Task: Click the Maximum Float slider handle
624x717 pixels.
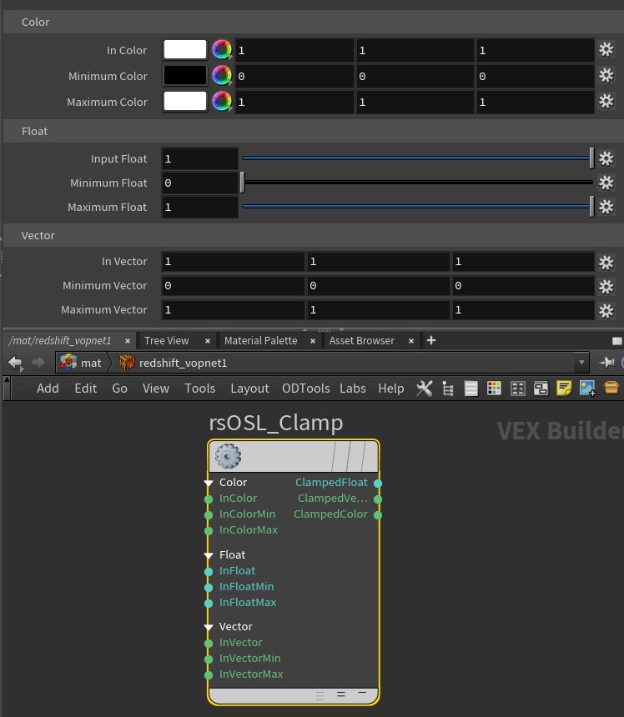Action: [x=591, y=207]
